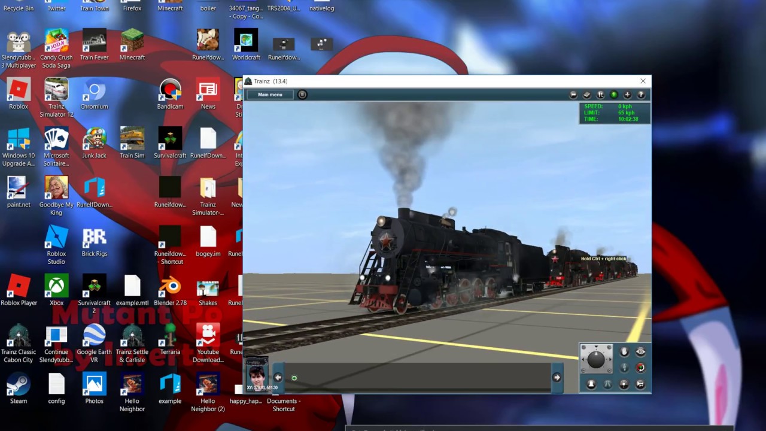Toggle the pantograph lightning icon
Image resolution: width=766 pixels, height=431 pixels.
[624, 368]
